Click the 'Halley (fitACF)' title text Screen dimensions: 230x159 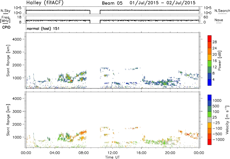pos(45,3)
